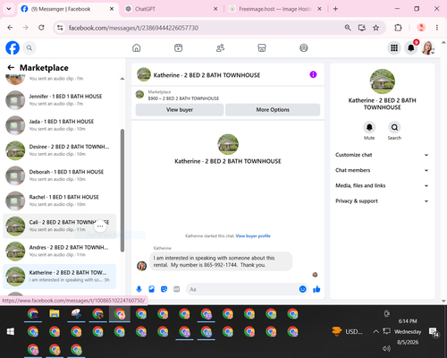Open the Facebook menu grid icon
The image size is (447, 358).
click(x=394, y=47)
